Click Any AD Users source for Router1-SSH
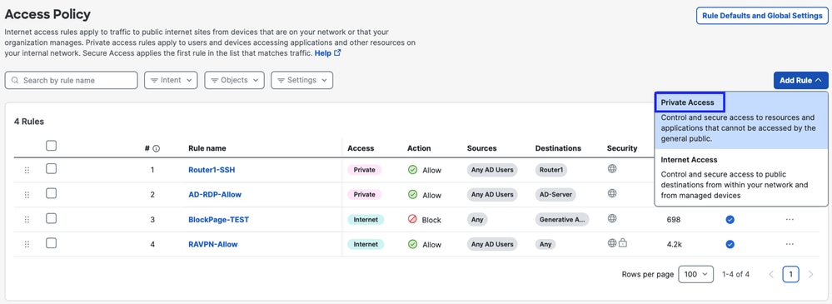Screen dimensions: 832x304 point(492,170)
